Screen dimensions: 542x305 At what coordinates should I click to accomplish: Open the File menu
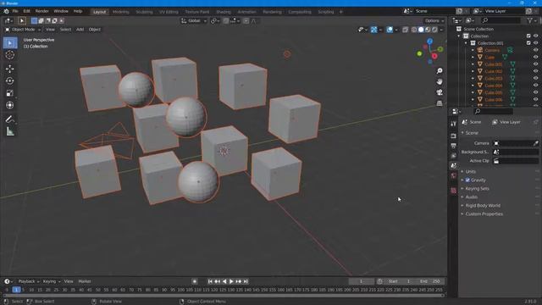click(15, 11)
